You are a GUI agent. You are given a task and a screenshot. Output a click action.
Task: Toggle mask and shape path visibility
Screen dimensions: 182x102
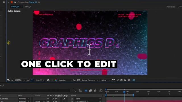pos(32,80)
